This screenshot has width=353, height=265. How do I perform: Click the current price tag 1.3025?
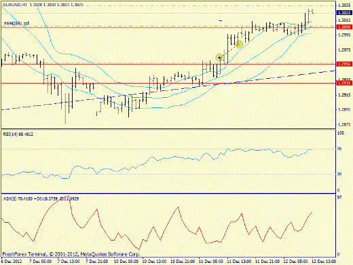(x=344, y=13)
